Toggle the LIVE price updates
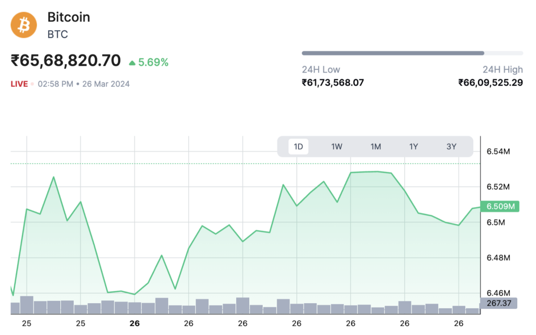Screen dimensions: 536x335 pyautogui.click(x=19, y=84)
